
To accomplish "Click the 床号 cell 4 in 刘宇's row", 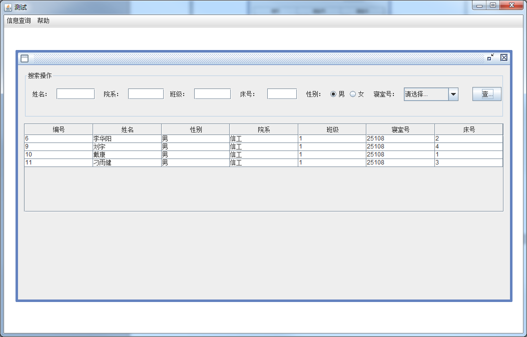I will click(469, 146).
